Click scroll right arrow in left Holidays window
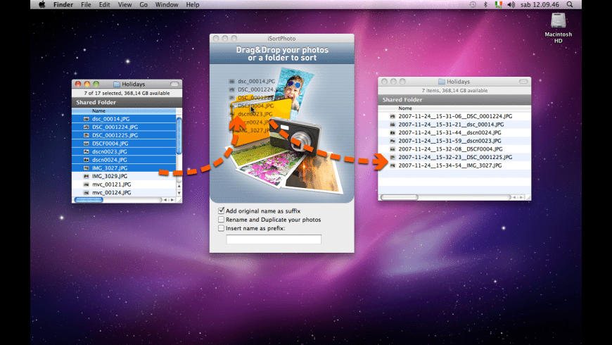612x345 pixels. coord(172,200)
